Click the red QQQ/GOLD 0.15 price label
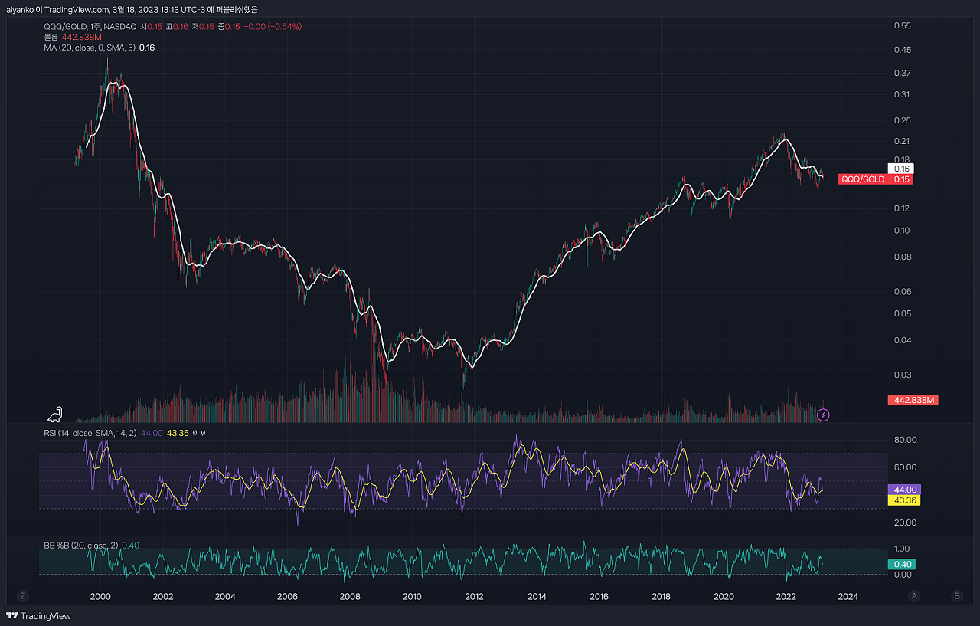The height and width of the screenshot is (626, 980). (875, 179)
